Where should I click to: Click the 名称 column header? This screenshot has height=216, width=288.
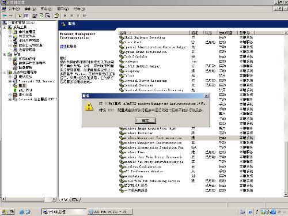coord(154,33)
